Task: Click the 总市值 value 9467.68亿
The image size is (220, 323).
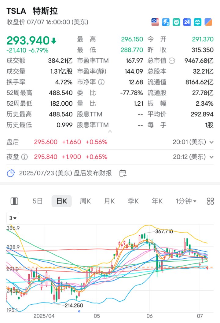Action: tap(199, 61)
